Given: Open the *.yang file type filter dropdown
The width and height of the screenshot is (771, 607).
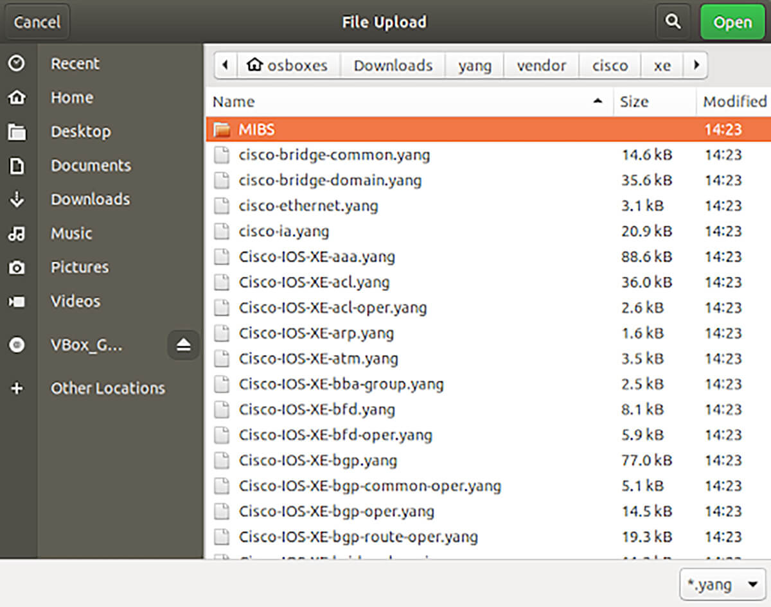Looking at the screenshot, I should [723, 585].
